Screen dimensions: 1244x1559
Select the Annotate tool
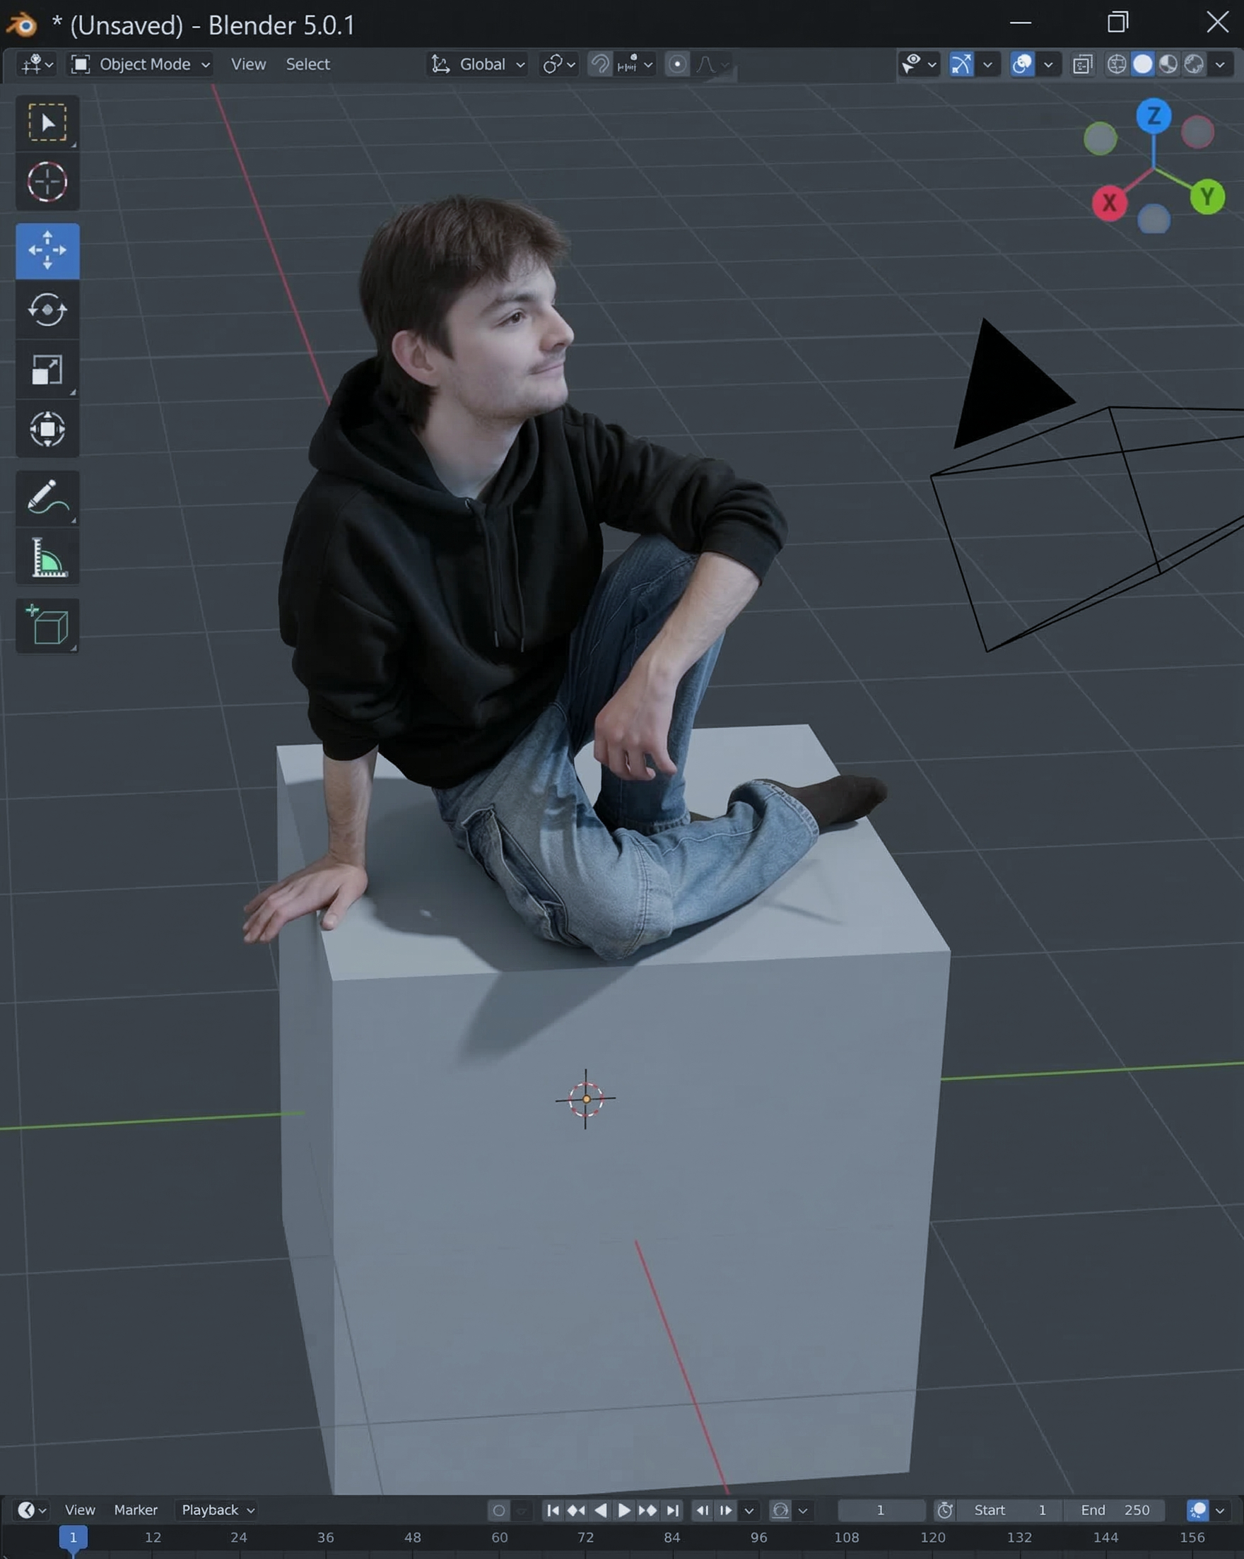point(47,498)
